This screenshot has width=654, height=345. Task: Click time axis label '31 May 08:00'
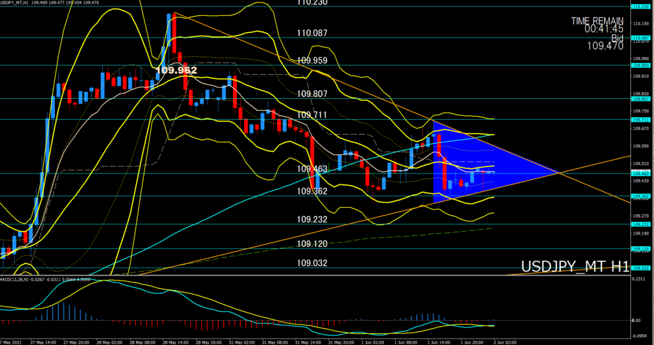coord(273,342)
